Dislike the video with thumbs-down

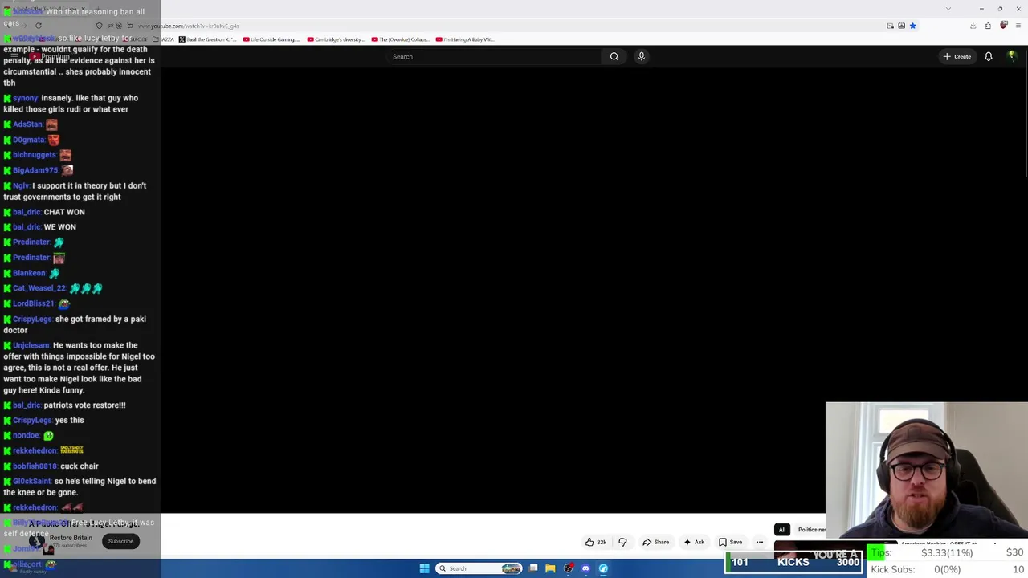pos(622,542)
